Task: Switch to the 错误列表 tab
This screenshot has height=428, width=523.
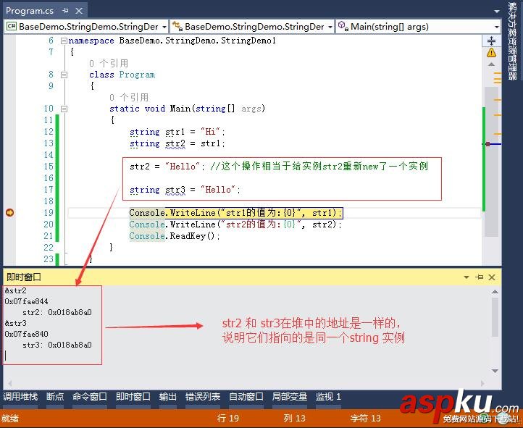Action: [202, 397]
